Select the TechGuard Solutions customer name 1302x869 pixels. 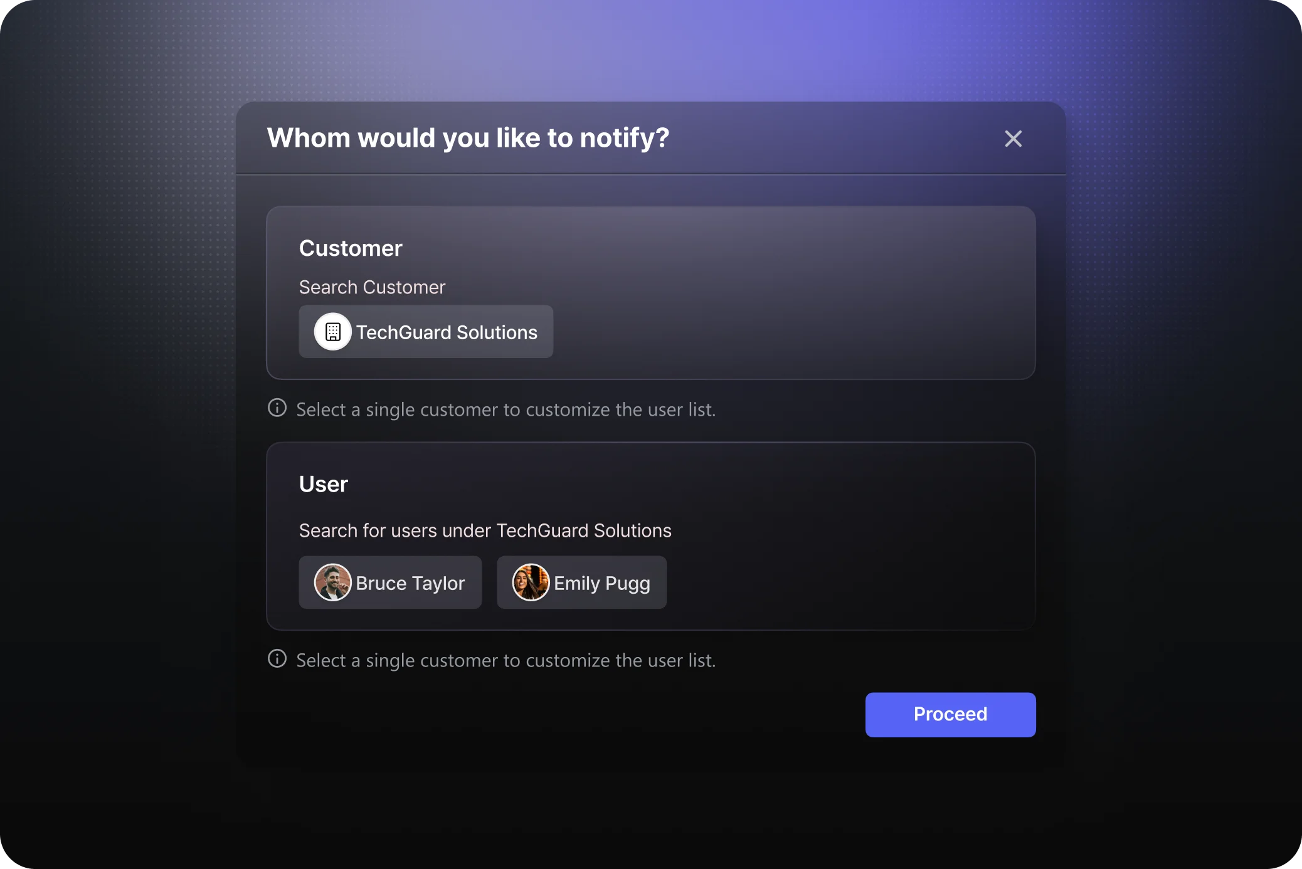point(447,332)
